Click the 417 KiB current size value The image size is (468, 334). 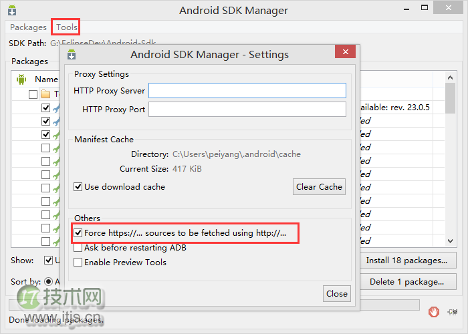point(187,169)
